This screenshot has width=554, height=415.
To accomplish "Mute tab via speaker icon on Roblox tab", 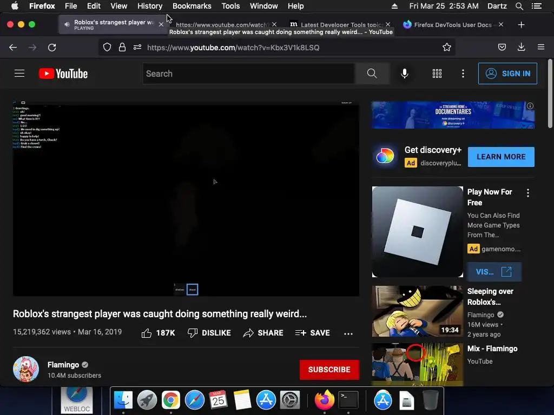I will tap(67, 24).
